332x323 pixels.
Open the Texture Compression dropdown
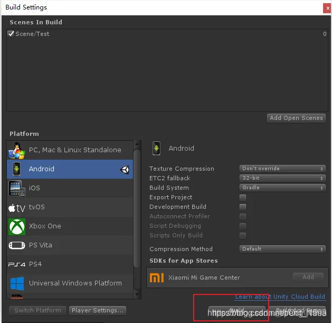[x=282, y=169]
